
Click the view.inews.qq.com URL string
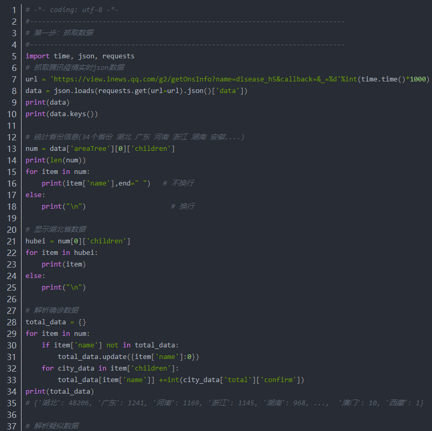tap(195, 79)
